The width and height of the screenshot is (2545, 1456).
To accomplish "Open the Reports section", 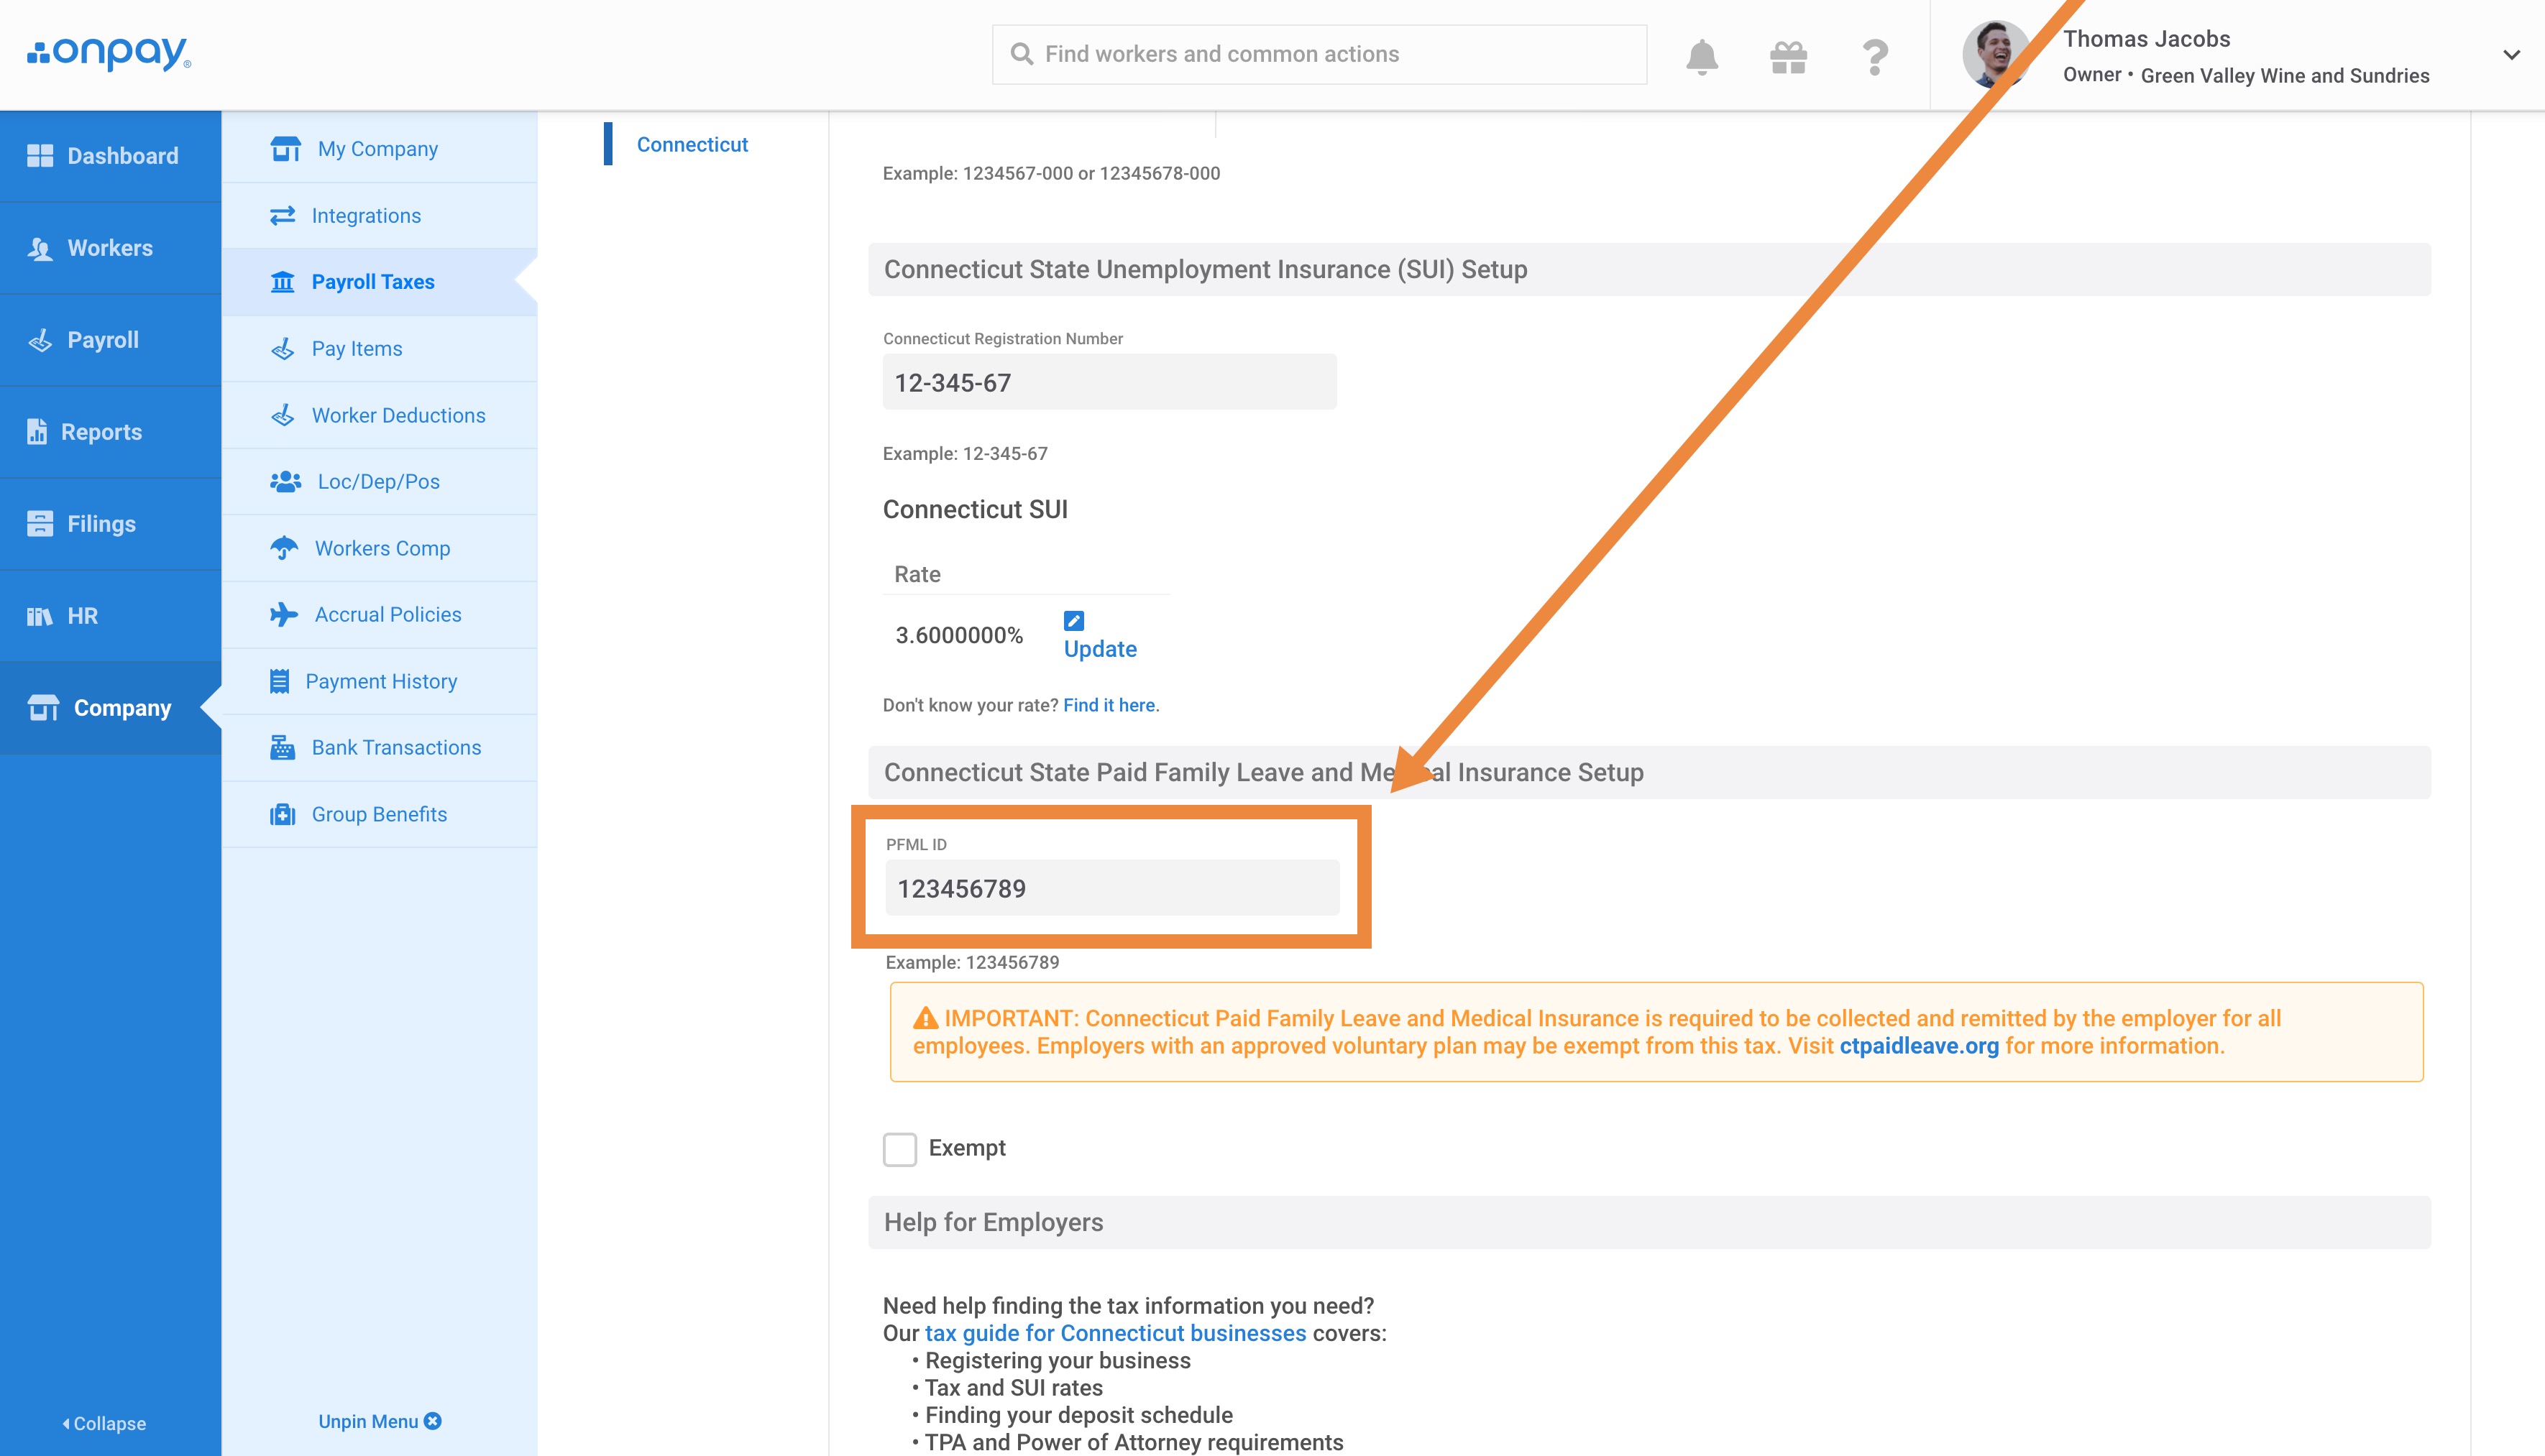I will (110, 432).
